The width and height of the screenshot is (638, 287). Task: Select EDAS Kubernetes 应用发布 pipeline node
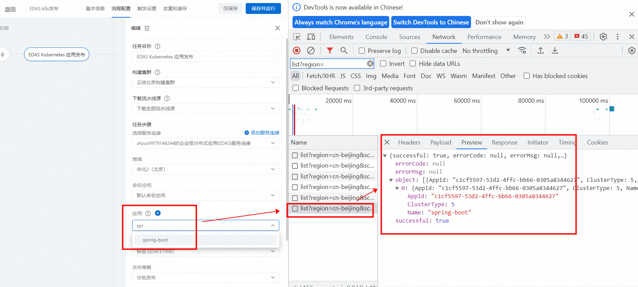pos(57,54)
